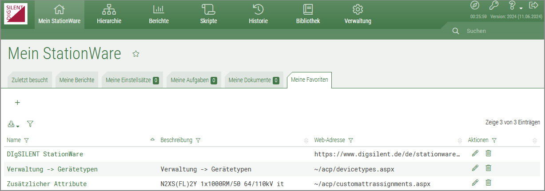The height and width of the screenshot is (191, 545).
Task: Open the help question mark dropdown
Action: tap(513, 6)
